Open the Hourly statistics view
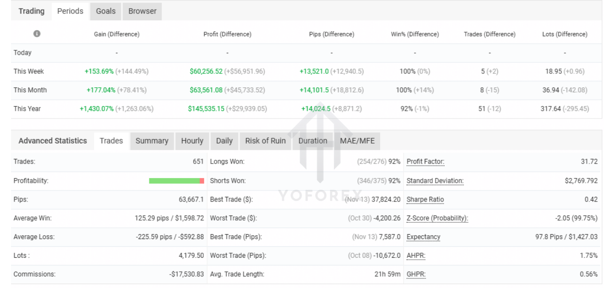Viewport: 615px width, 288px height. click(x=192, y=141)
